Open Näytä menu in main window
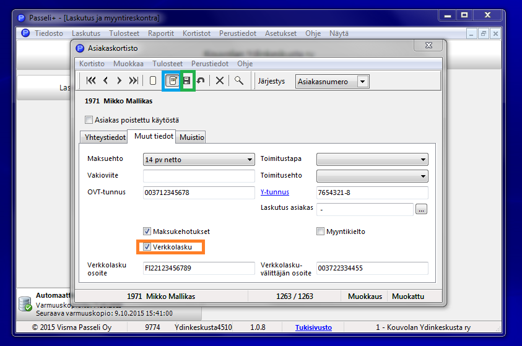The width and height of the screenshot is (522, 346). pyautogui.click(x=339, y=33)
